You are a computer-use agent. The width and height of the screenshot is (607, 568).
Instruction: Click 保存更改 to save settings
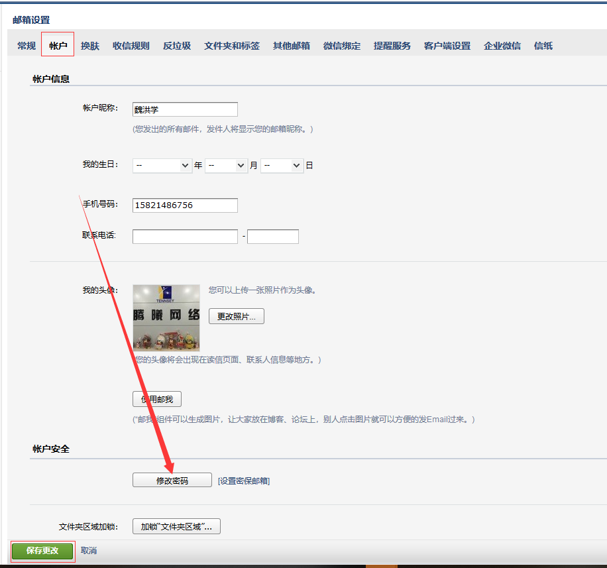pyautogui.click(x=42, y=551)
